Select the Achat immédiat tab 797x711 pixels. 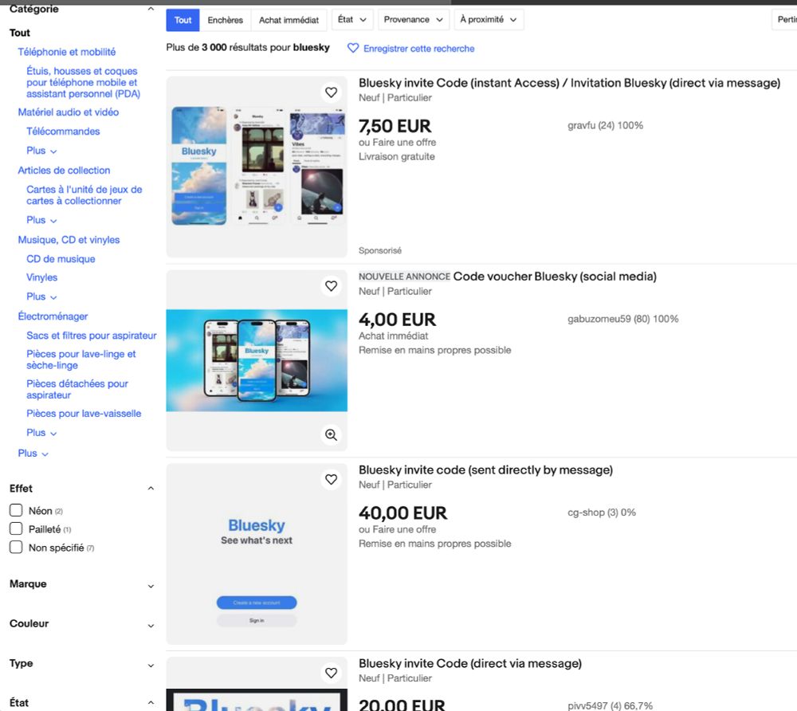click(289, 19)
